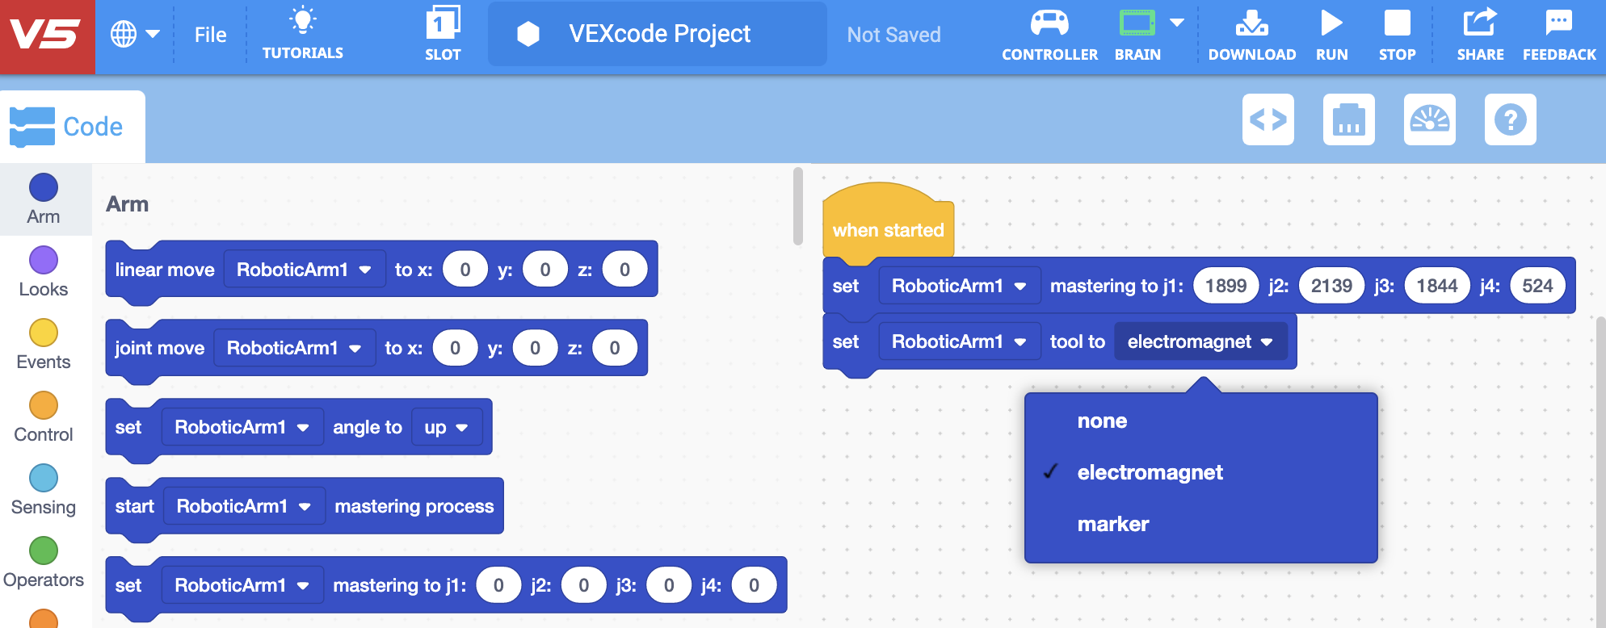Open RoboticArm1 dropdown in set tool block
1606x628 pixels.
(959, 341)
